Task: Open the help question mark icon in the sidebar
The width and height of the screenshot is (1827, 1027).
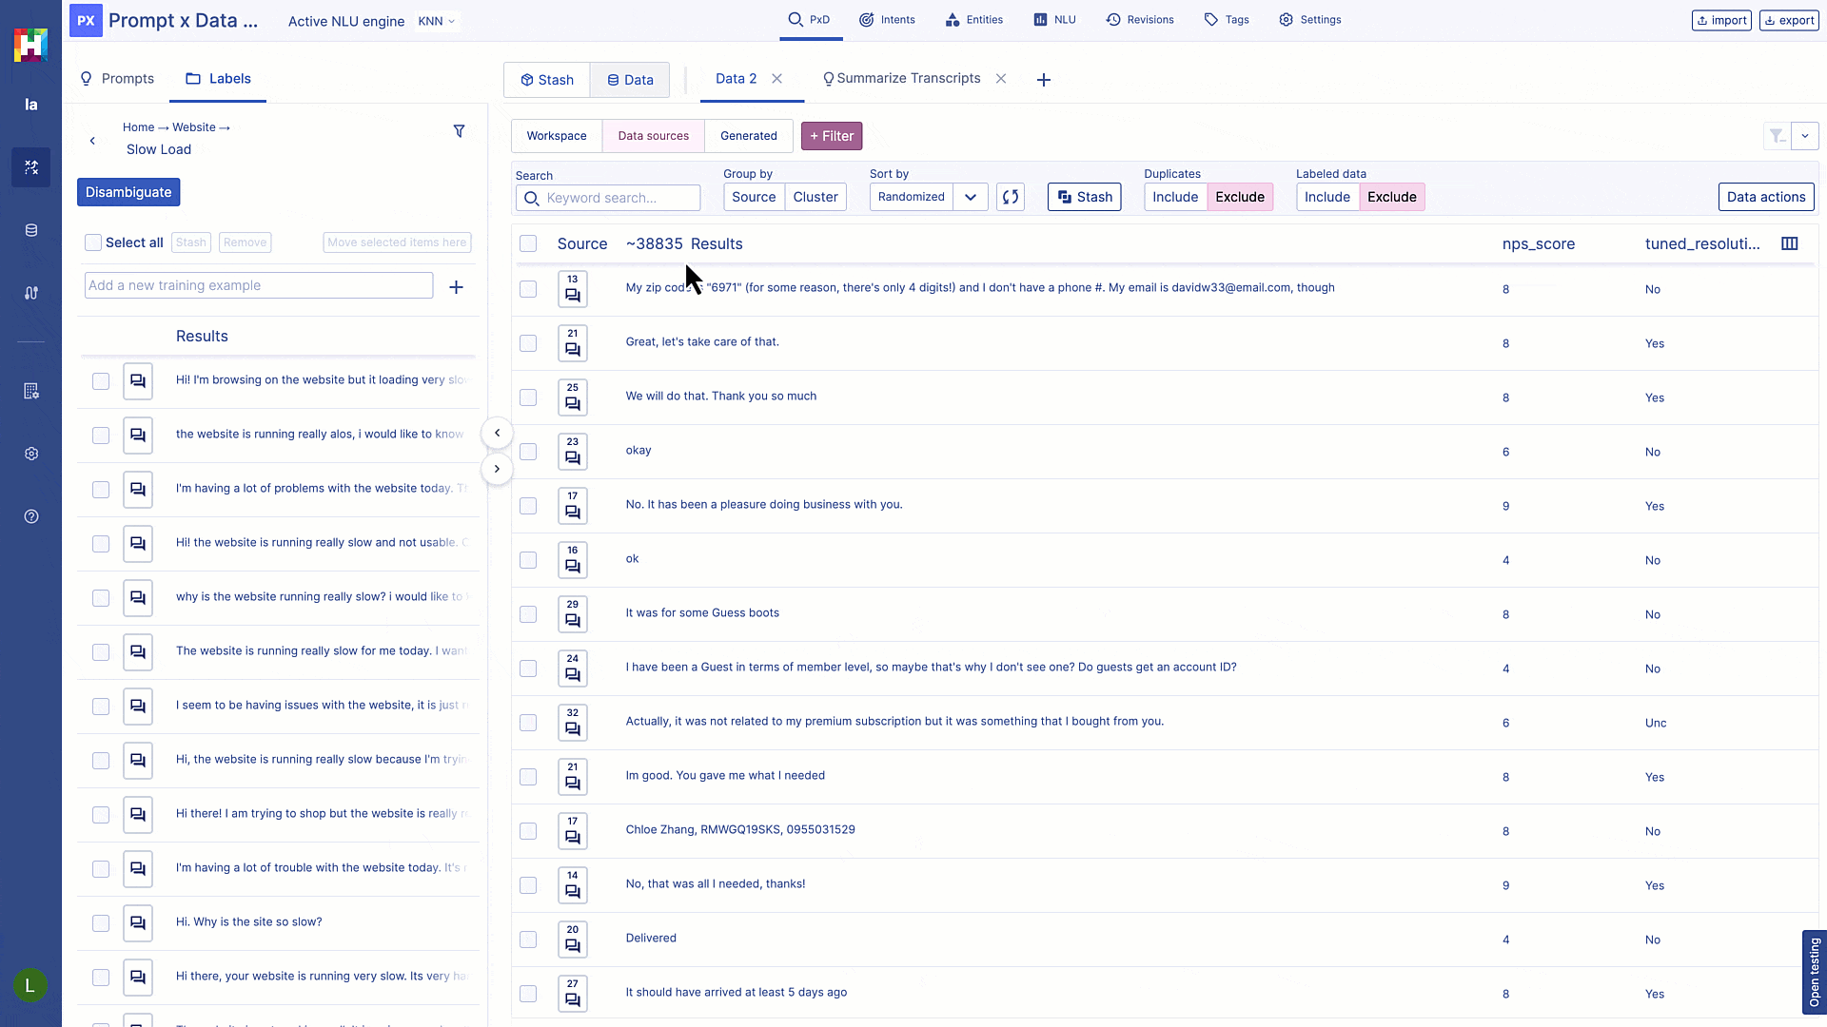Action: [31, 516]
